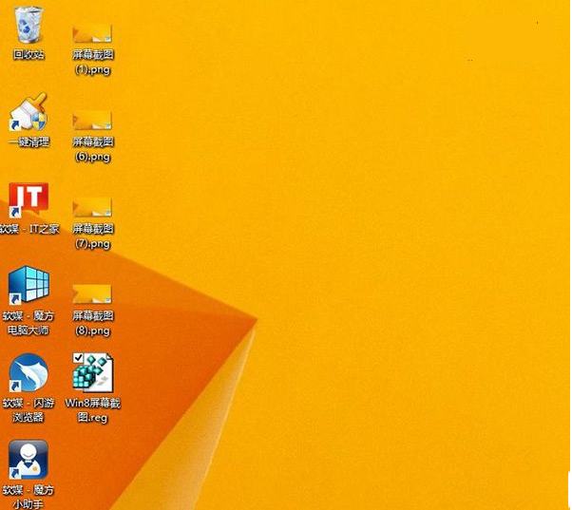Image resolution: width=572 pixels, height=510 pixels.
Task: Click the 一键清理 text label
Action: point(29,142)
